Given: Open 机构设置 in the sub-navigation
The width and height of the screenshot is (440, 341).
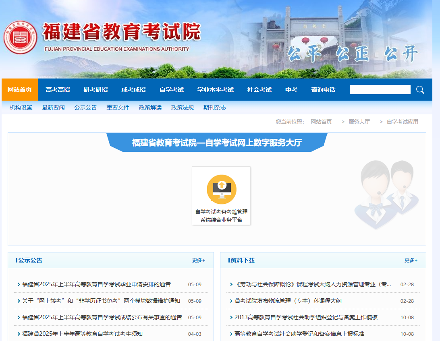Looking at the screenshot, I should pos(21,107).
